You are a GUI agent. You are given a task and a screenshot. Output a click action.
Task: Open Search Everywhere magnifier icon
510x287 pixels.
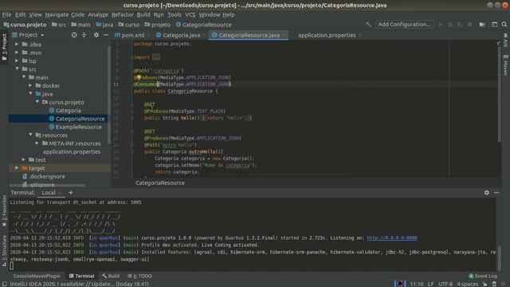[x=504, y=25]
